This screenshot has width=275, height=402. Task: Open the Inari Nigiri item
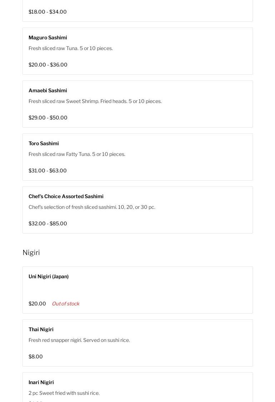coord(41,382)
